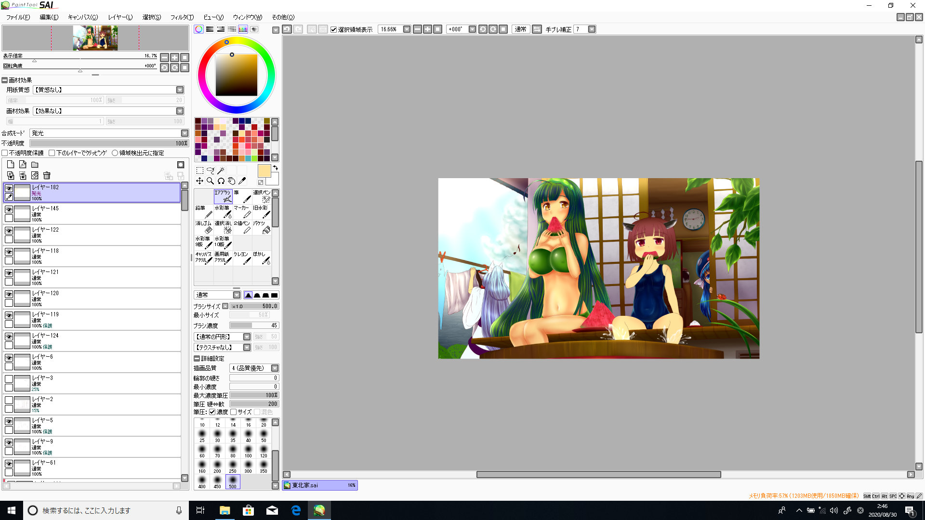The width and height of the screenshot is (925, 520).
Task: Select the rectangular selection tool
Action: pos(199,170)
